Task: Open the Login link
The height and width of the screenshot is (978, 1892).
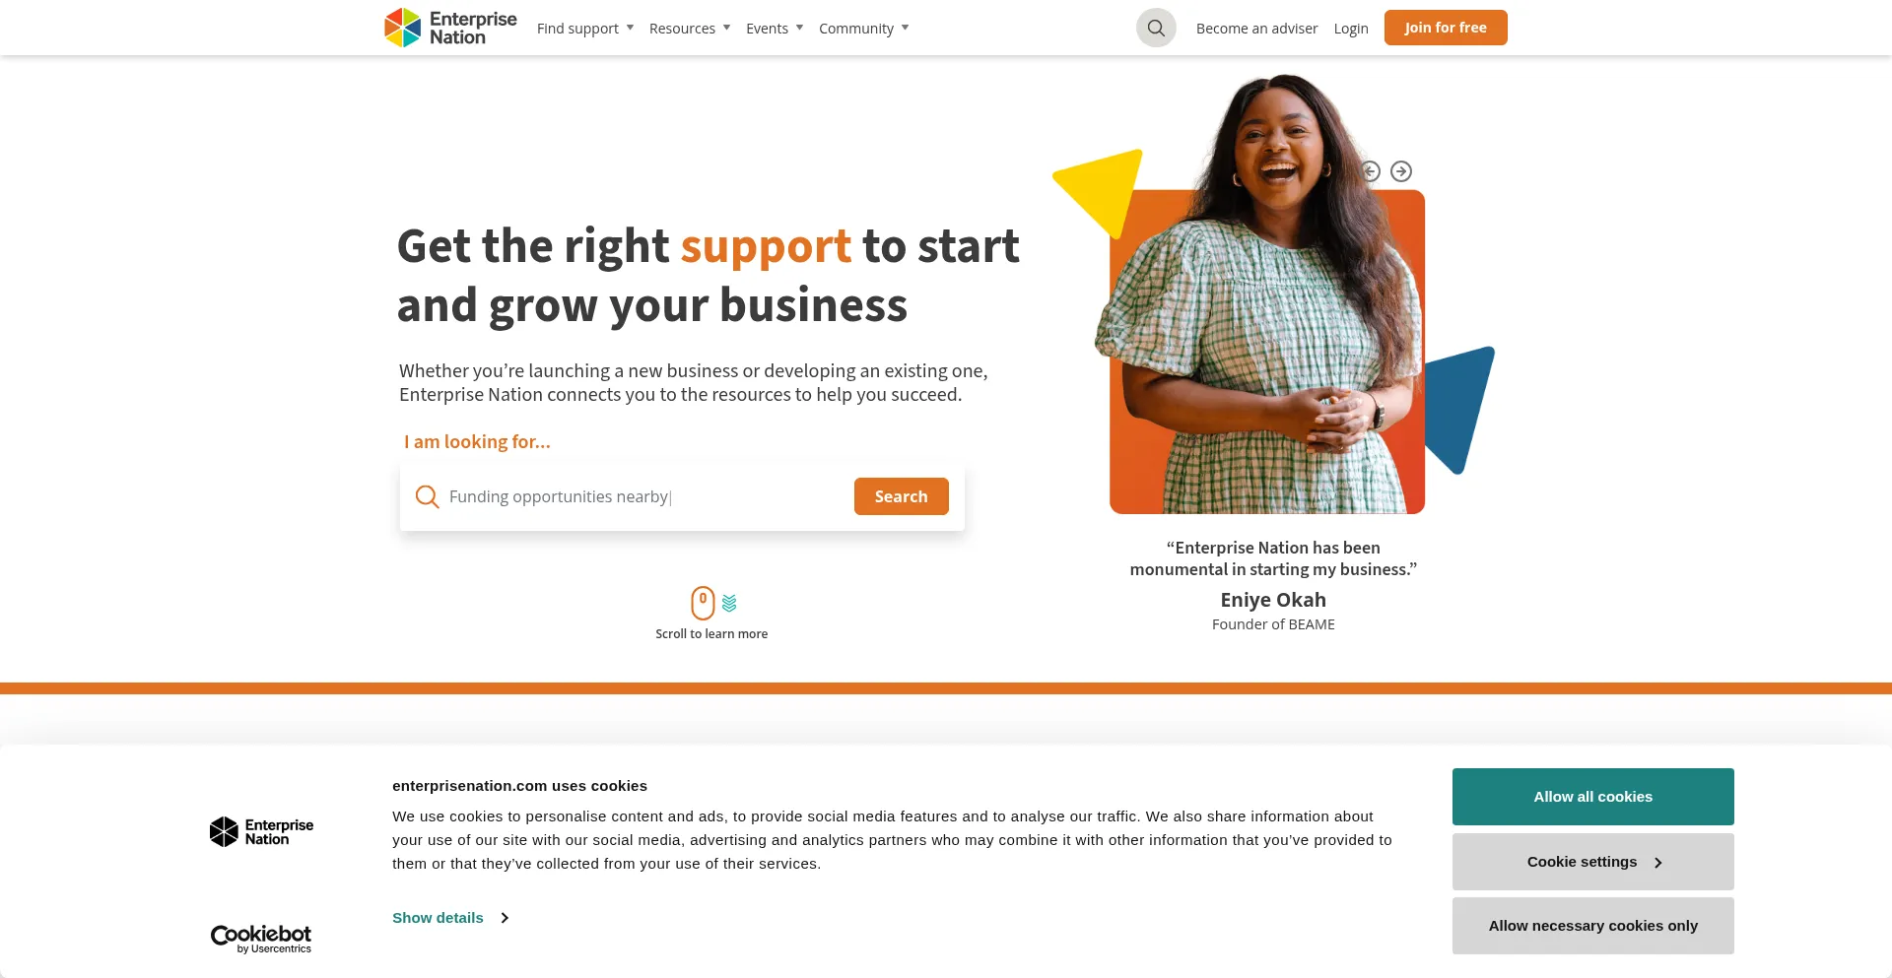Action: pos(1351,29)
